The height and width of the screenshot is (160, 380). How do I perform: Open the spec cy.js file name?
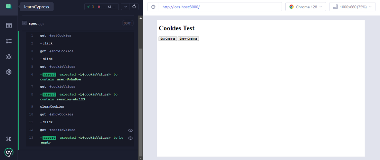click(x=36, y=23)
